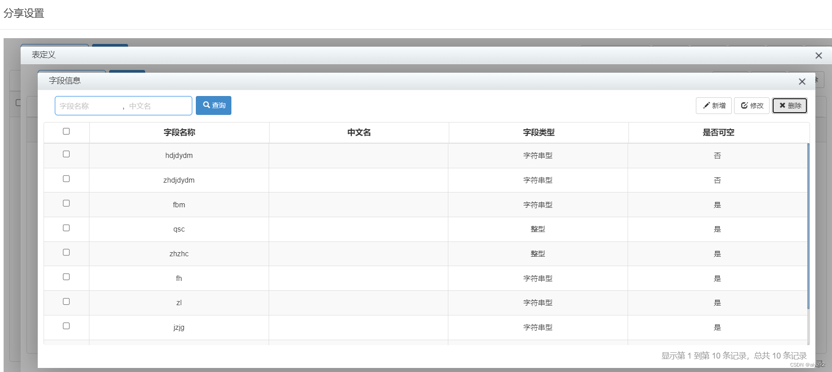This screenshot has width=832, height=372.
Task: Click the 分享设置 page title
Action: 24,13
